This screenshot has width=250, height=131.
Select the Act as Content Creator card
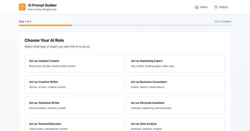(x=74, y=63)
